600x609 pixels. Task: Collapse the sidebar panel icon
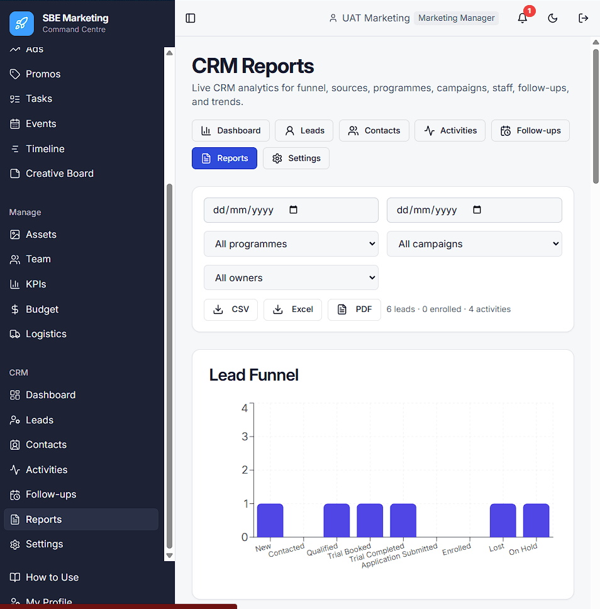[x=191, y=18]
